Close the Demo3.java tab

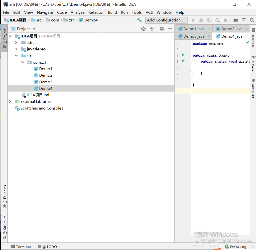pos(209,36)
